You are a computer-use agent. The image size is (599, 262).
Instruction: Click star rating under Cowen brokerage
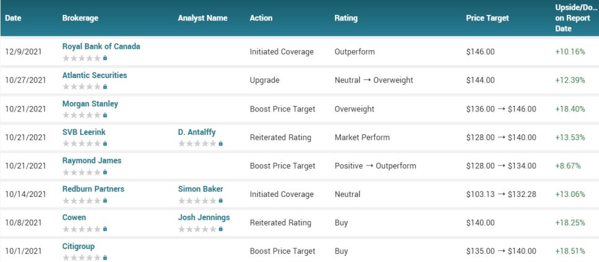coord(81,229)
